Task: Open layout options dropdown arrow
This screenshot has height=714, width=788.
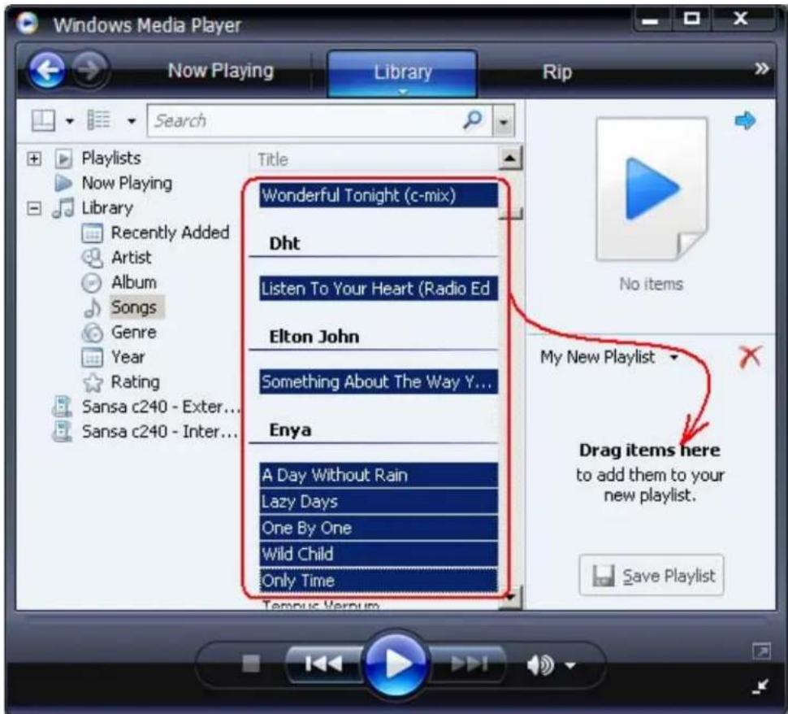Action: click(x=70, y=121)
